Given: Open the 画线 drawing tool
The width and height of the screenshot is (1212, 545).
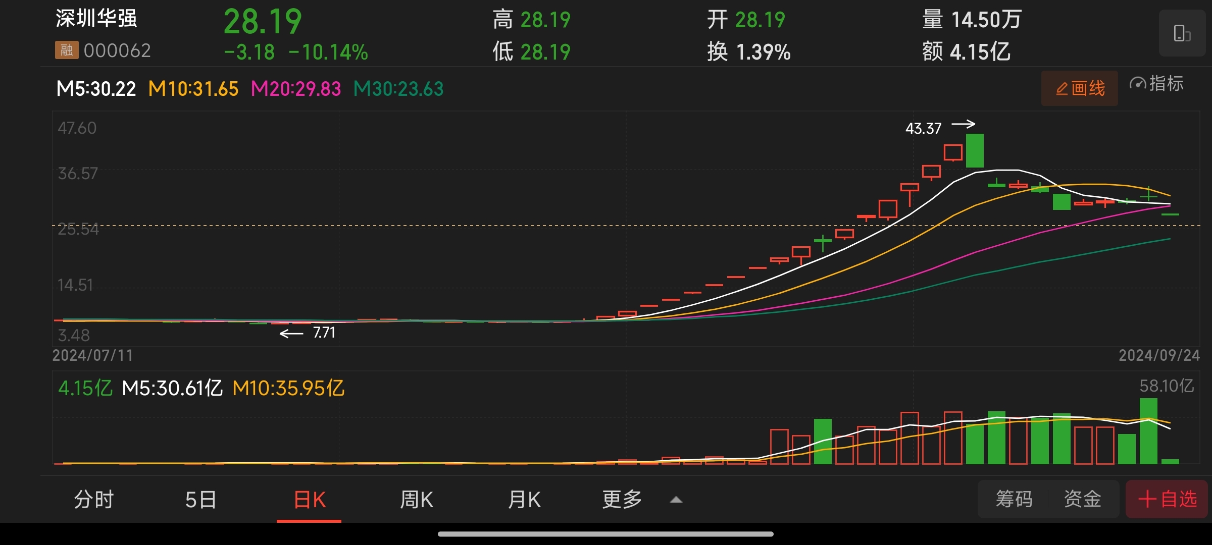Looking at the screenshot, I should 1080,88.
